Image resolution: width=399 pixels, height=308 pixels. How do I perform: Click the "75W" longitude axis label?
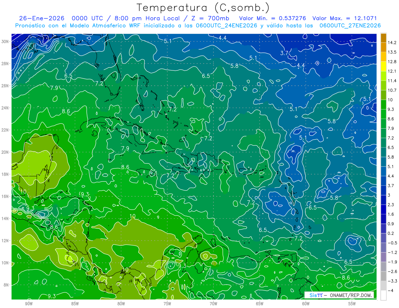pos(167,304)
